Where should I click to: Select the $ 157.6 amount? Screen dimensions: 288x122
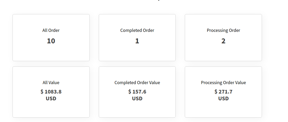pyautogui.click(x=137, y=92)
